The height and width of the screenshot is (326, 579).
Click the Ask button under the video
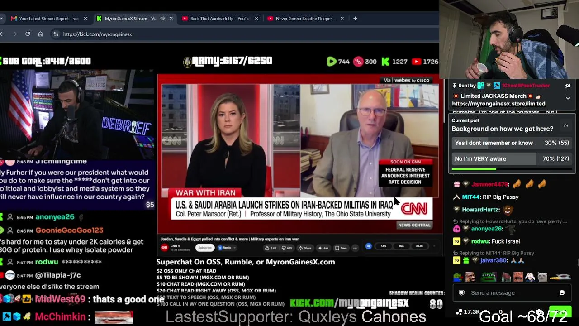[x=323, y=248]
